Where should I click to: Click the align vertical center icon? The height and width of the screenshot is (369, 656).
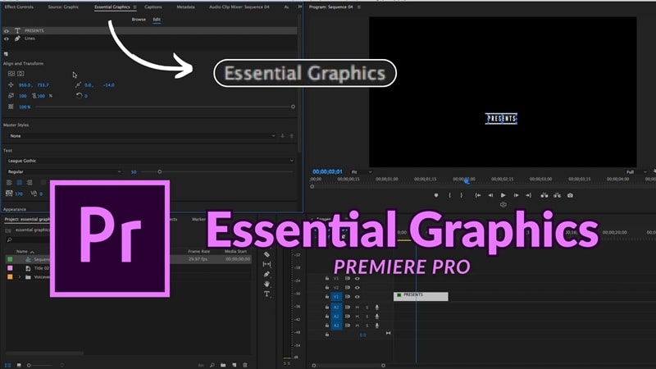11,73
